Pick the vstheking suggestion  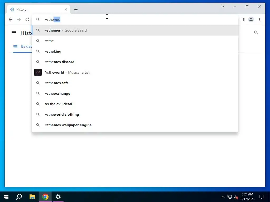(x=135, y=51)
